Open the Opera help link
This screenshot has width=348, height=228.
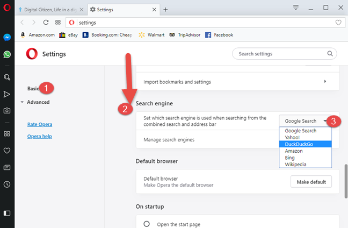click(40, 136)
